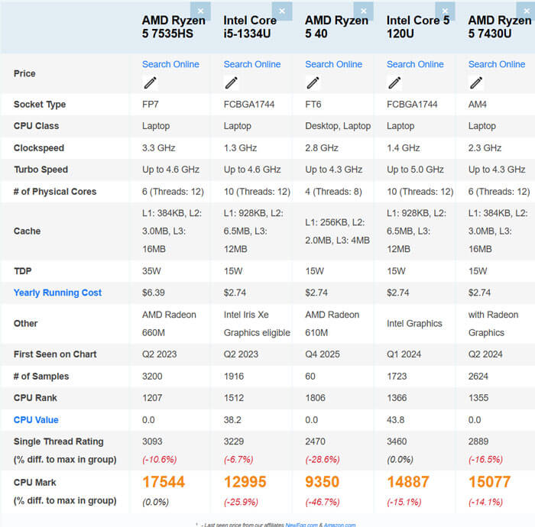The image size is (535, 527).
Task: Search Online for Ryzen 5 7430U price
Action: coord(497,64)
